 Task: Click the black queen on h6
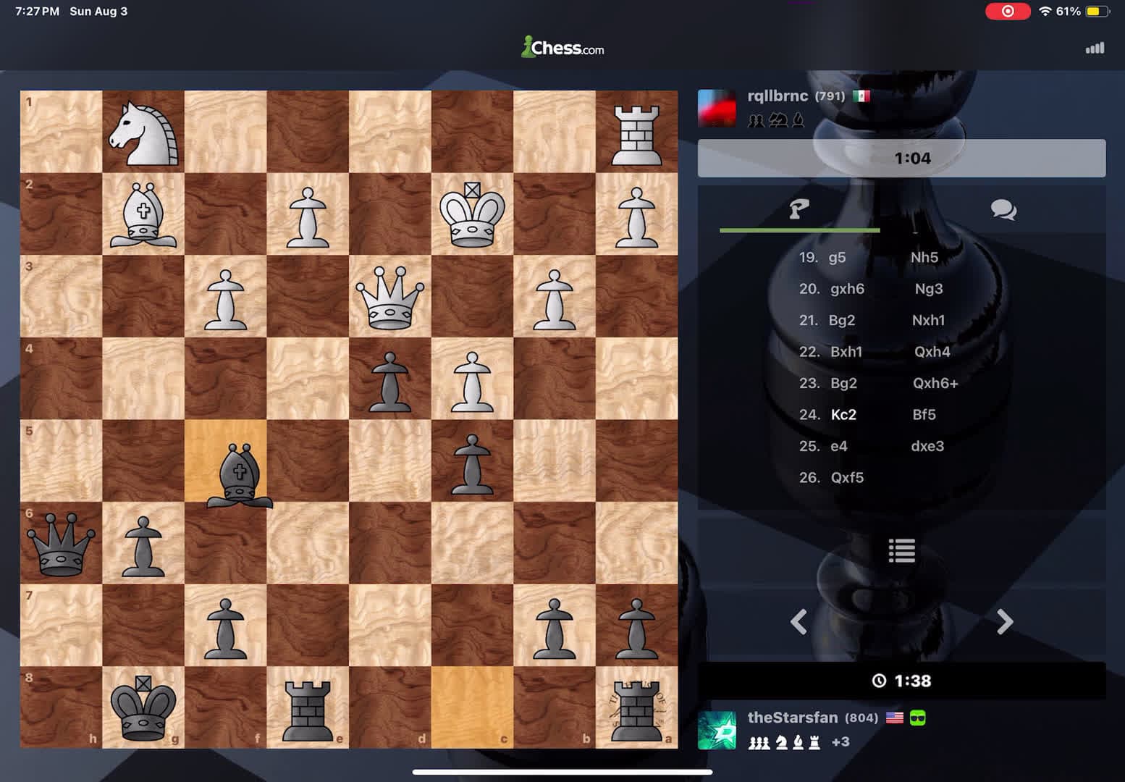[x=62, y=543]
